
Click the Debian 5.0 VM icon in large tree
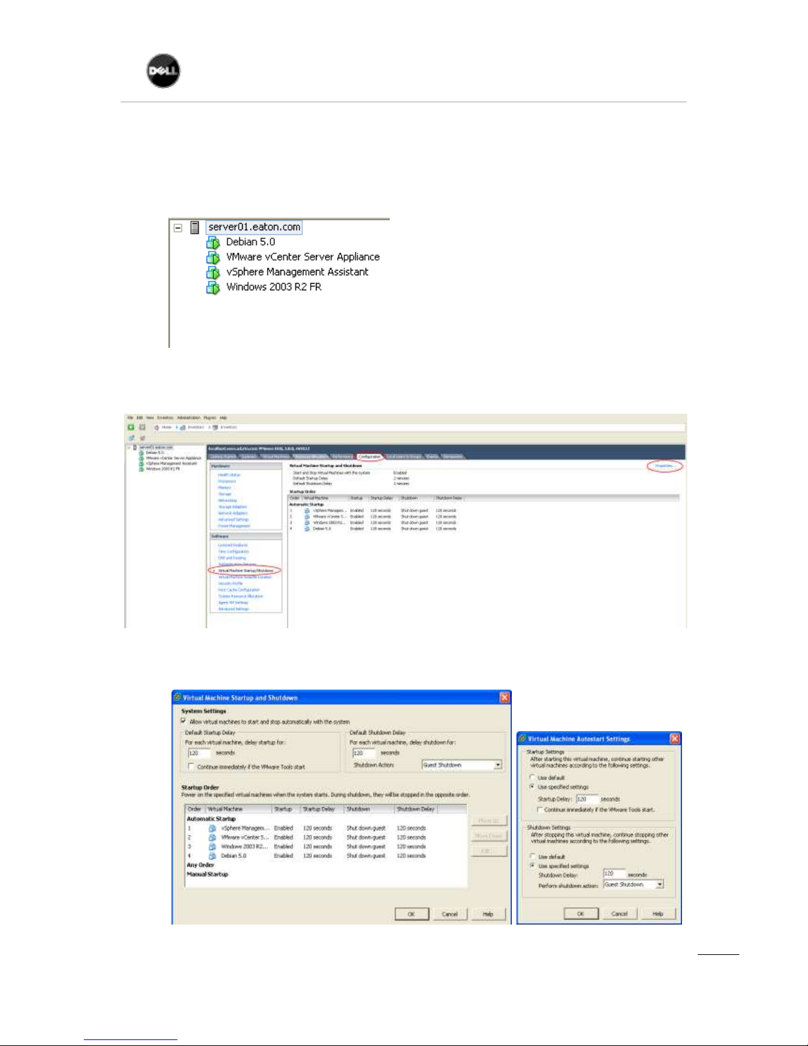click(x=213, y=242)
